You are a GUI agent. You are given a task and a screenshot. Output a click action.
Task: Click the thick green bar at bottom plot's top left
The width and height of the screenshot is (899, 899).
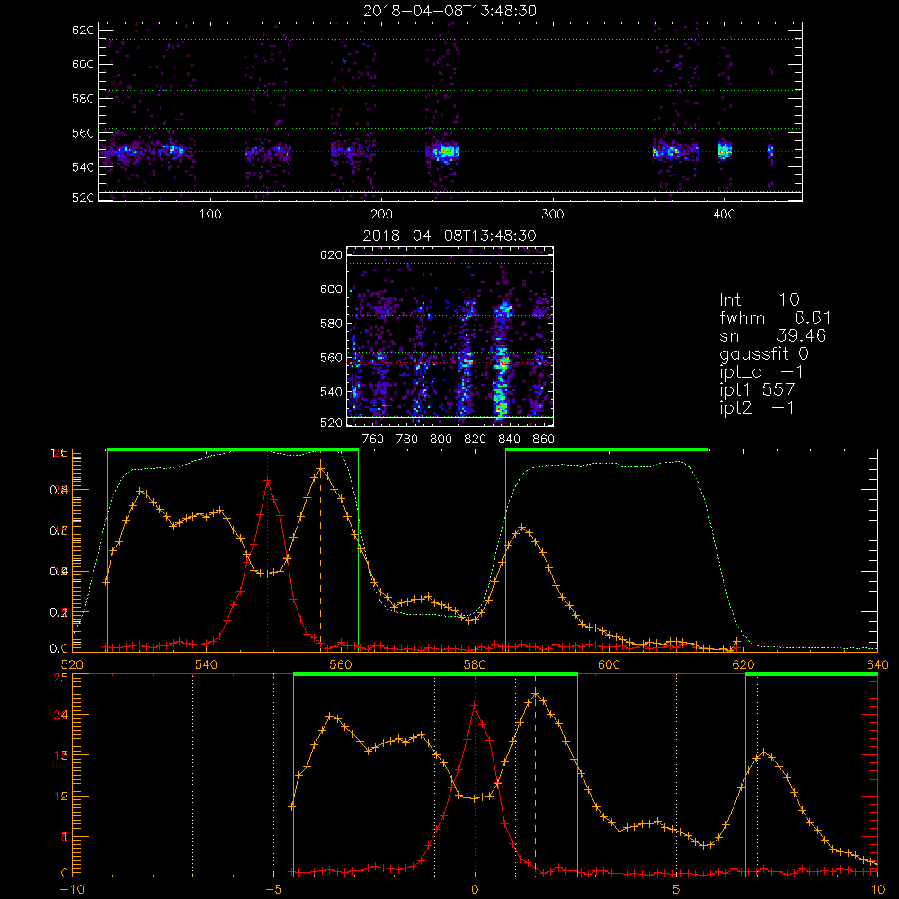[435, 674]
